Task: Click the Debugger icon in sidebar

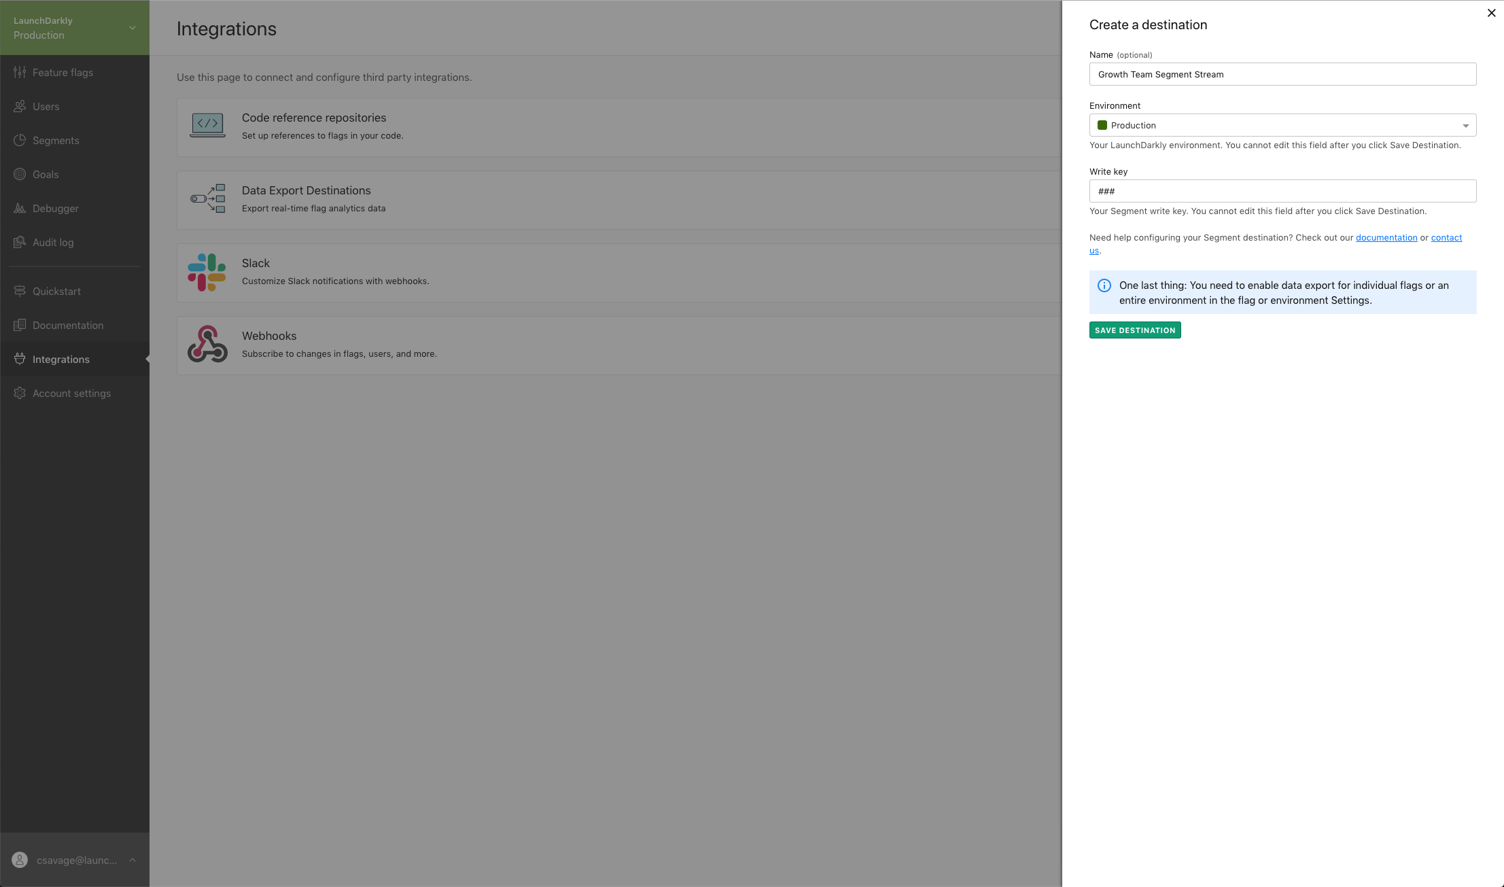Action: point(20,208)
